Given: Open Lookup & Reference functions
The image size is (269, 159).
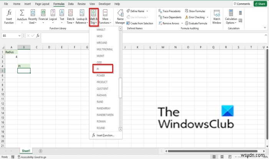Looking at the screenshot, I should pyautogui.click(x=82, y=17).
